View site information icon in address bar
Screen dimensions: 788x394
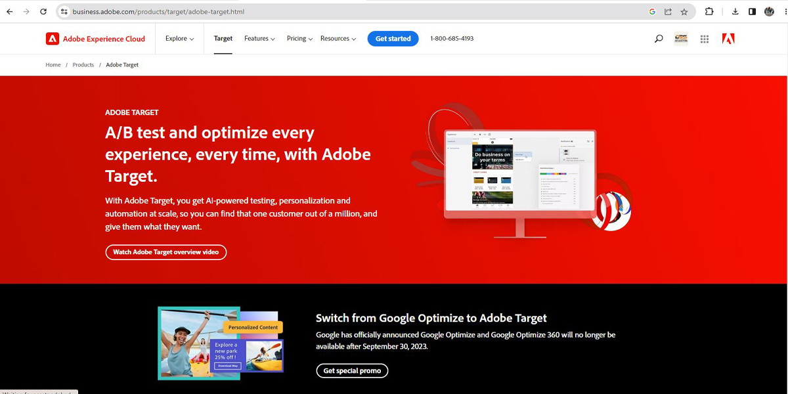tap(64, 12)
